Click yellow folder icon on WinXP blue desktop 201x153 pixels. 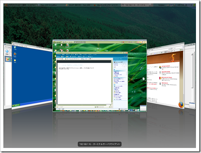[x=15, y=61]
